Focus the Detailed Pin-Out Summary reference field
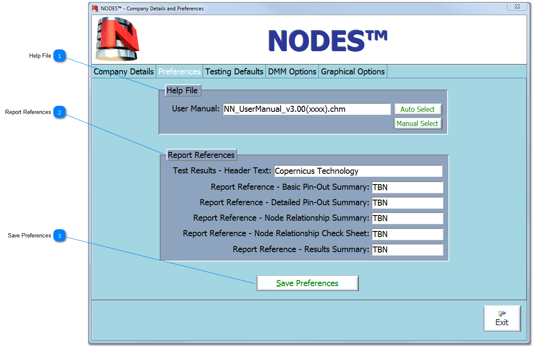Viewport: 534px width, 348px height. [x=407, y=203]
